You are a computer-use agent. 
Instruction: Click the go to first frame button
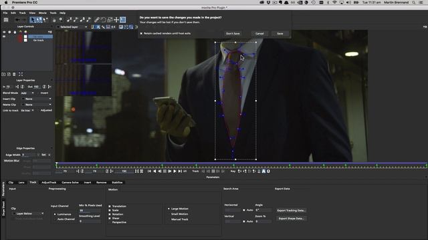point(149,171)
